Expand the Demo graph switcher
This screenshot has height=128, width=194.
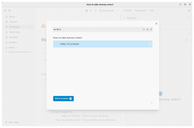[x=13, y=17]
